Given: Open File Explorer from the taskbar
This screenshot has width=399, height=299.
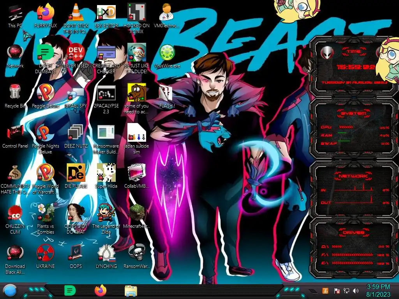Looking at the screenshot, I should pyautogui.click(x=131, y=291).
